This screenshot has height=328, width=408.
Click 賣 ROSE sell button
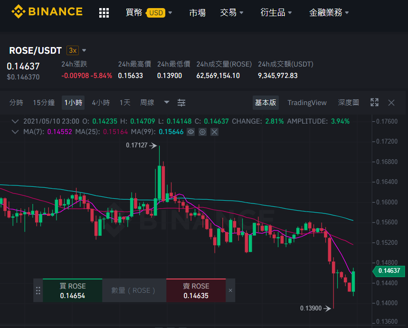point(196,290)
